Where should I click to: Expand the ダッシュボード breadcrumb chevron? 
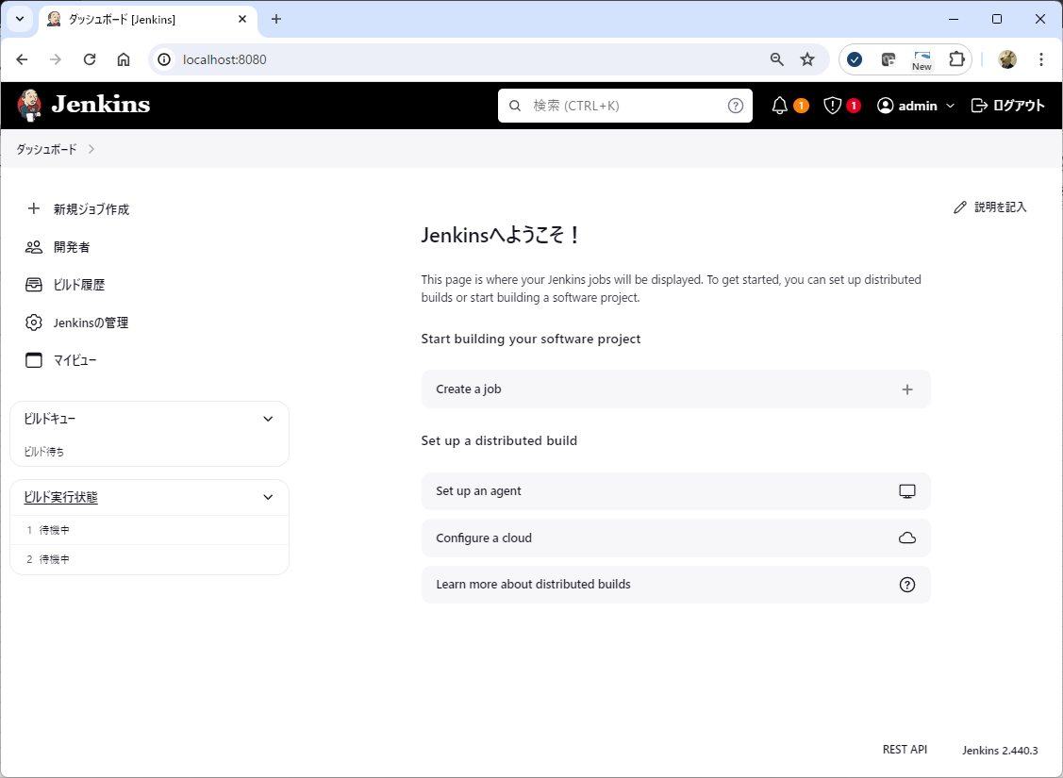pyautogui.click(x=91, y=149)
